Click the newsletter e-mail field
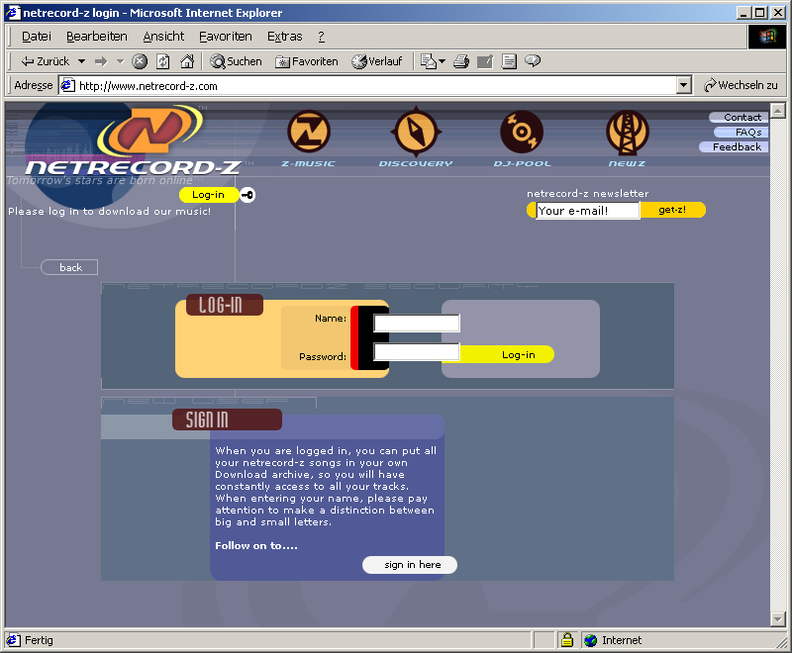 pos(588,211)
